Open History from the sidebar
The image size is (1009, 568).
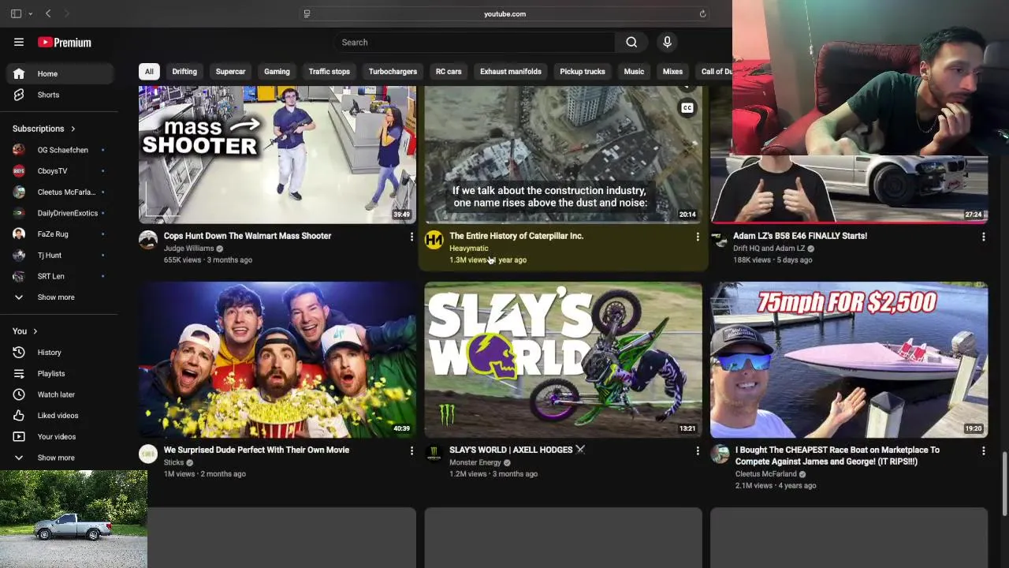tap(60, 353)
